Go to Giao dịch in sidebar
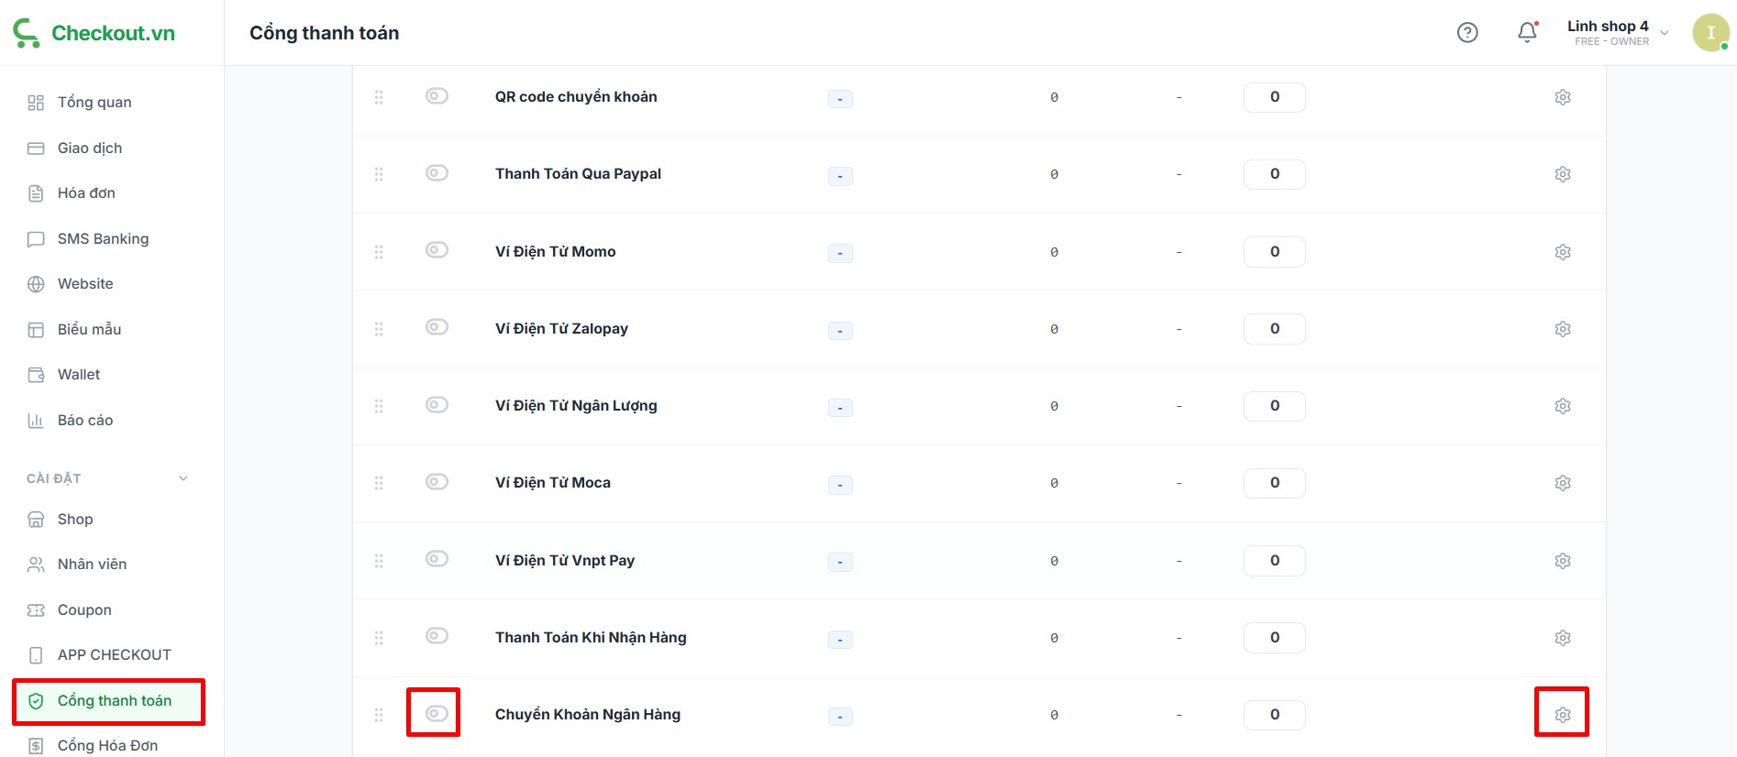 click(x=89, y=148)
